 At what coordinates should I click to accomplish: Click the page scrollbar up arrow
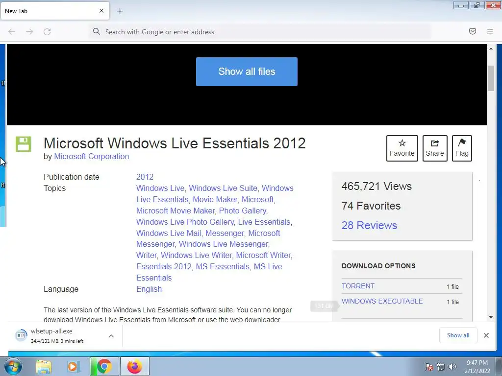click(491, 48)
